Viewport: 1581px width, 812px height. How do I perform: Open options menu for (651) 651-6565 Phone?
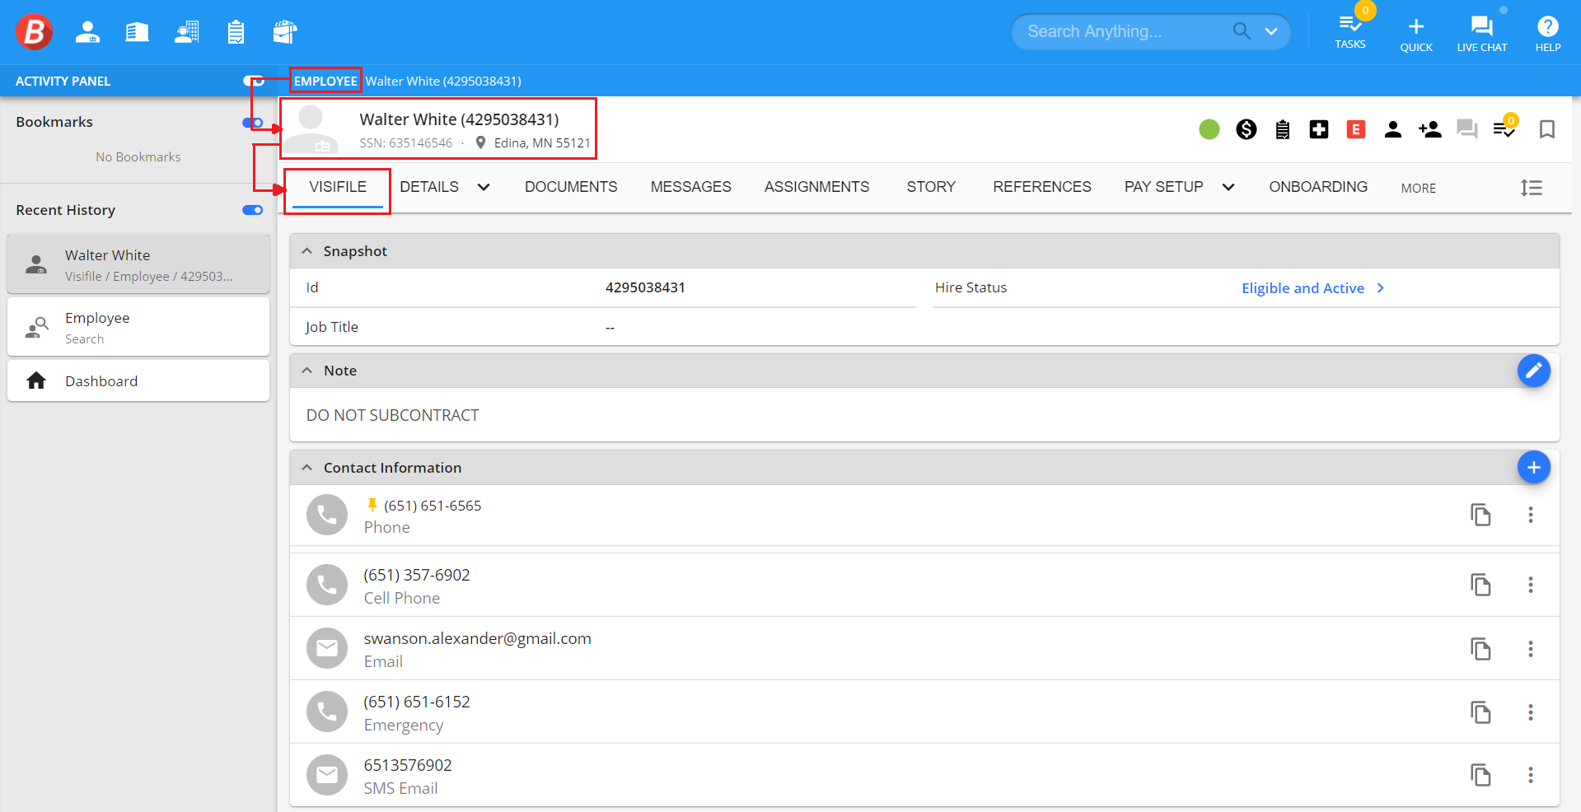click(x=1531, y=515)
